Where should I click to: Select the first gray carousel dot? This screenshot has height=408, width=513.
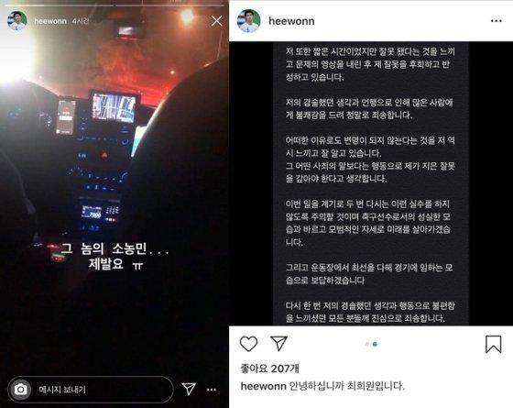click(367, 344)
